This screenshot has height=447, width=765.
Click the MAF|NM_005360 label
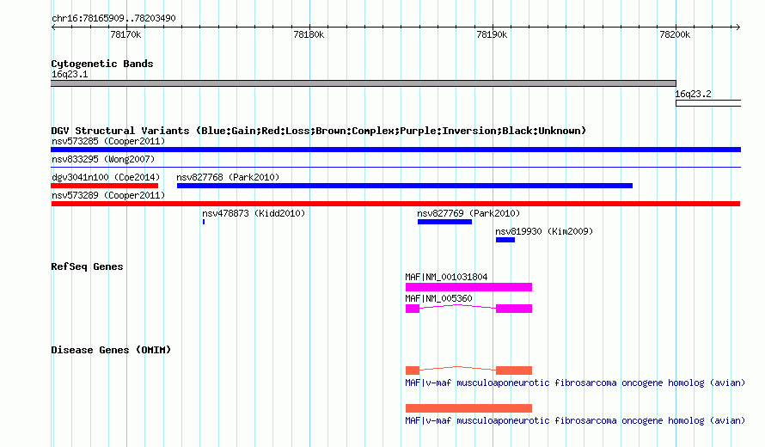pyautogui.click(x=438, y=298)
